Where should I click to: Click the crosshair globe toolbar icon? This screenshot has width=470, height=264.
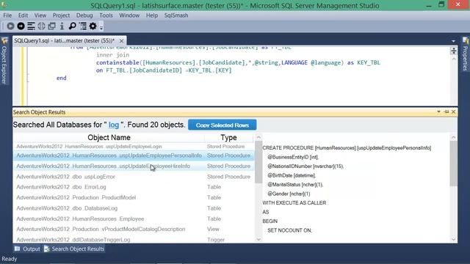tap(41, 26)
